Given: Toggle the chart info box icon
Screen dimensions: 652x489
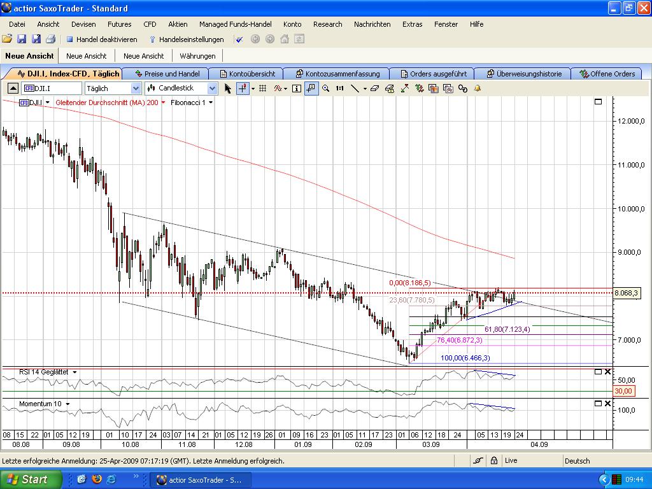Looking at the screenshot, I should tap(297, 89).
